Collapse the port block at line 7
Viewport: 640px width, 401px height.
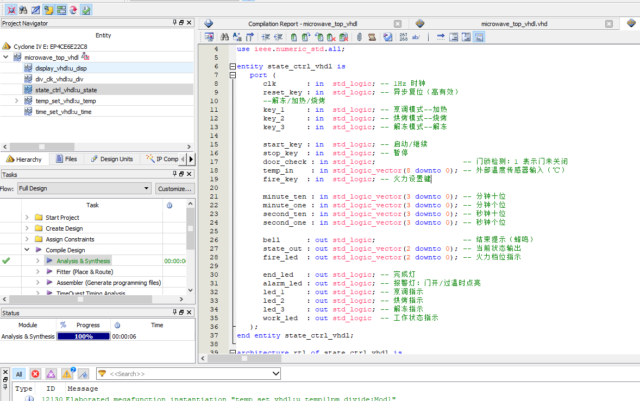click(x=233, y=75)
